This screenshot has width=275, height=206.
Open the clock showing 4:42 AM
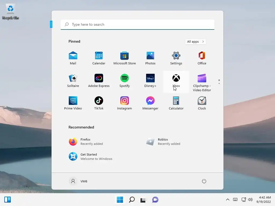pyautogui.click(x=264, y=200)
